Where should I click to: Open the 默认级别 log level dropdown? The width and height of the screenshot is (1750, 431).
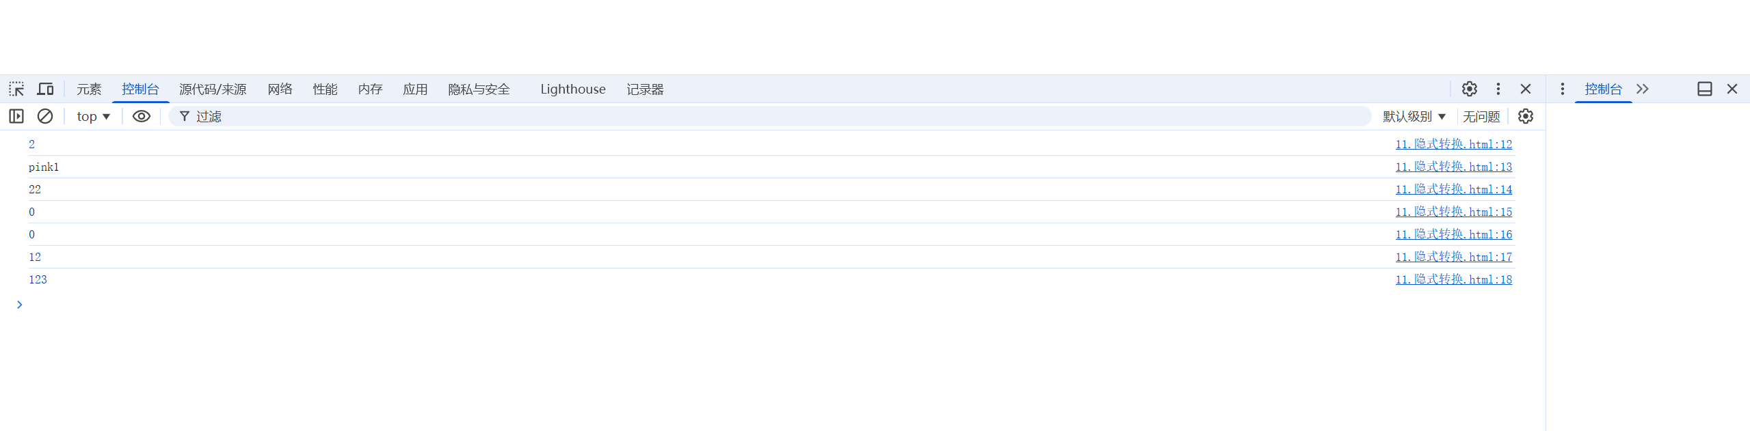point(1414,116)
